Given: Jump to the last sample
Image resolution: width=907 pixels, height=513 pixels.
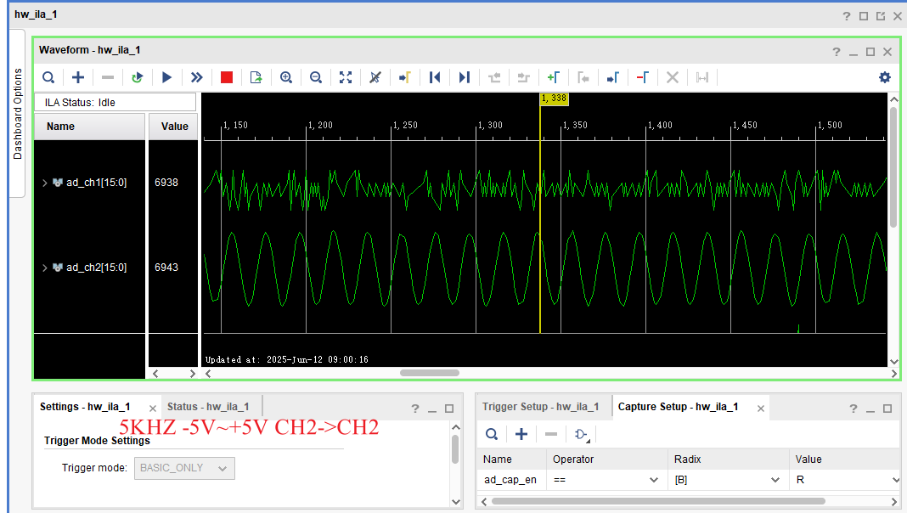Looking at the screenshot, I should (x=464, y=77).
